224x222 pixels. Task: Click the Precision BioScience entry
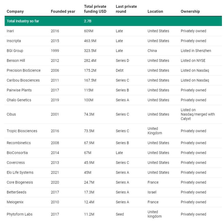pos(24,70)
